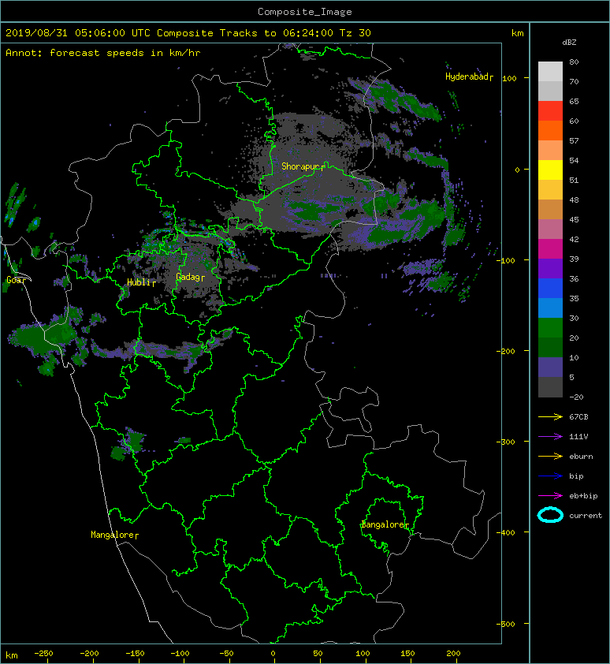Click the '67CB' legend label
The height and width of the screenshot is (664, 610).
tap(578, 416)
